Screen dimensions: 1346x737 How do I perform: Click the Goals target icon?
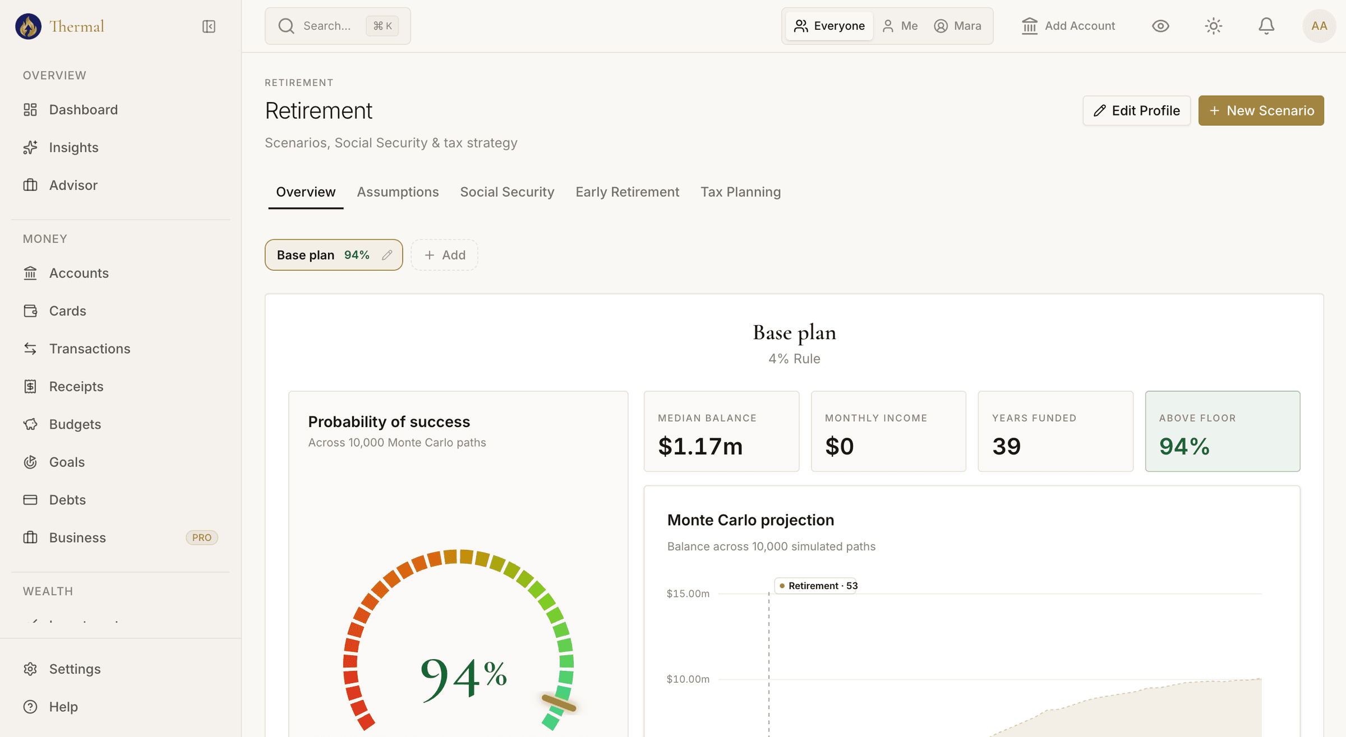[30, 462]
